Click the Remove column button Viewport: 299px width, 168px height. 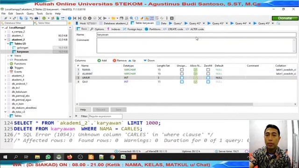(120, 61)
